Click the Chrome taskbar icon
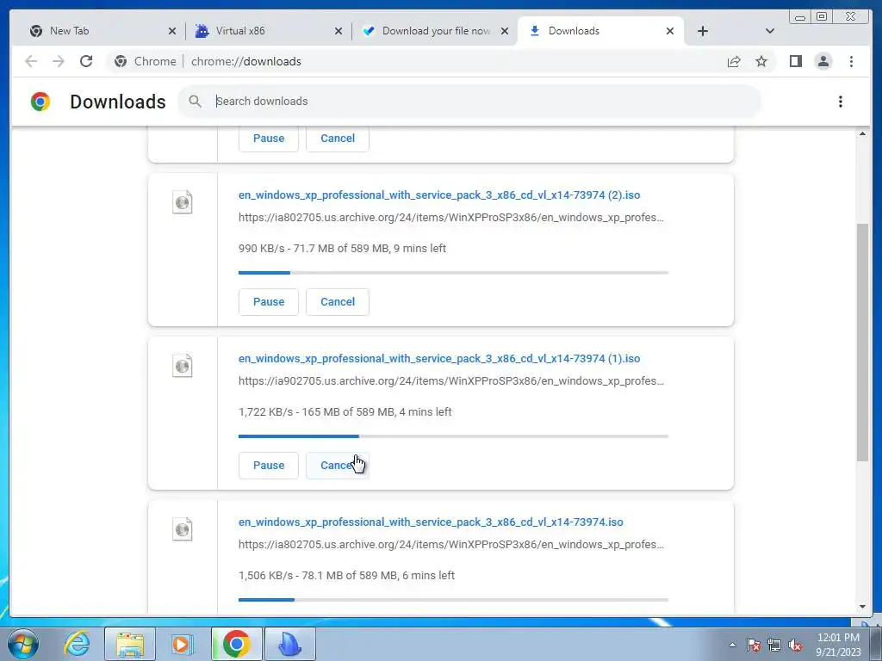 236,644
